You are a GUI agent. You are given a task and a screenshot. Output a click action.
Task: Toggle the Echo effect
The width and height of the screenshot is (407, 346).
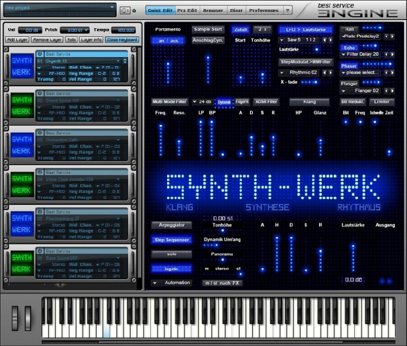pyautogui.click(x=349, y=48)
